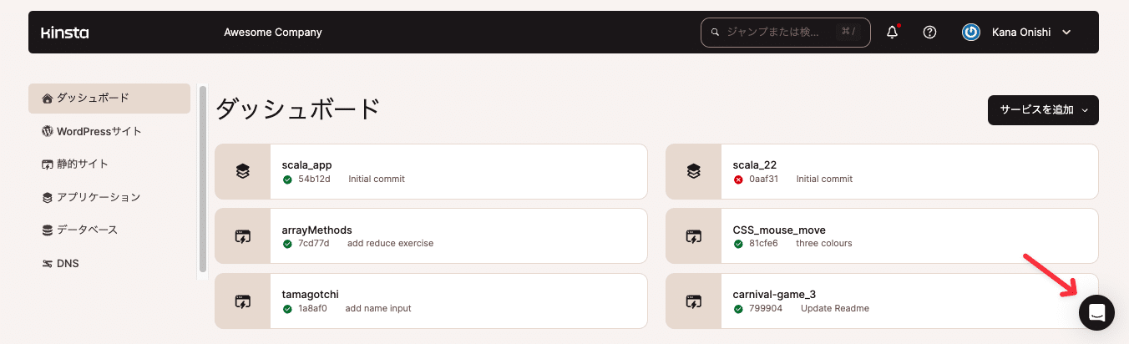Open the notifications bell
The width and height of the screenshot is (1129, 344).
[x=892, y=33]
